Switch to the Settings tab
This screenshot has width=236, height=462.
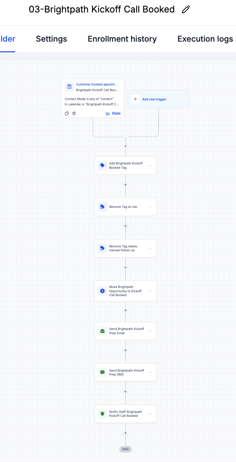(x=51, y=39)
